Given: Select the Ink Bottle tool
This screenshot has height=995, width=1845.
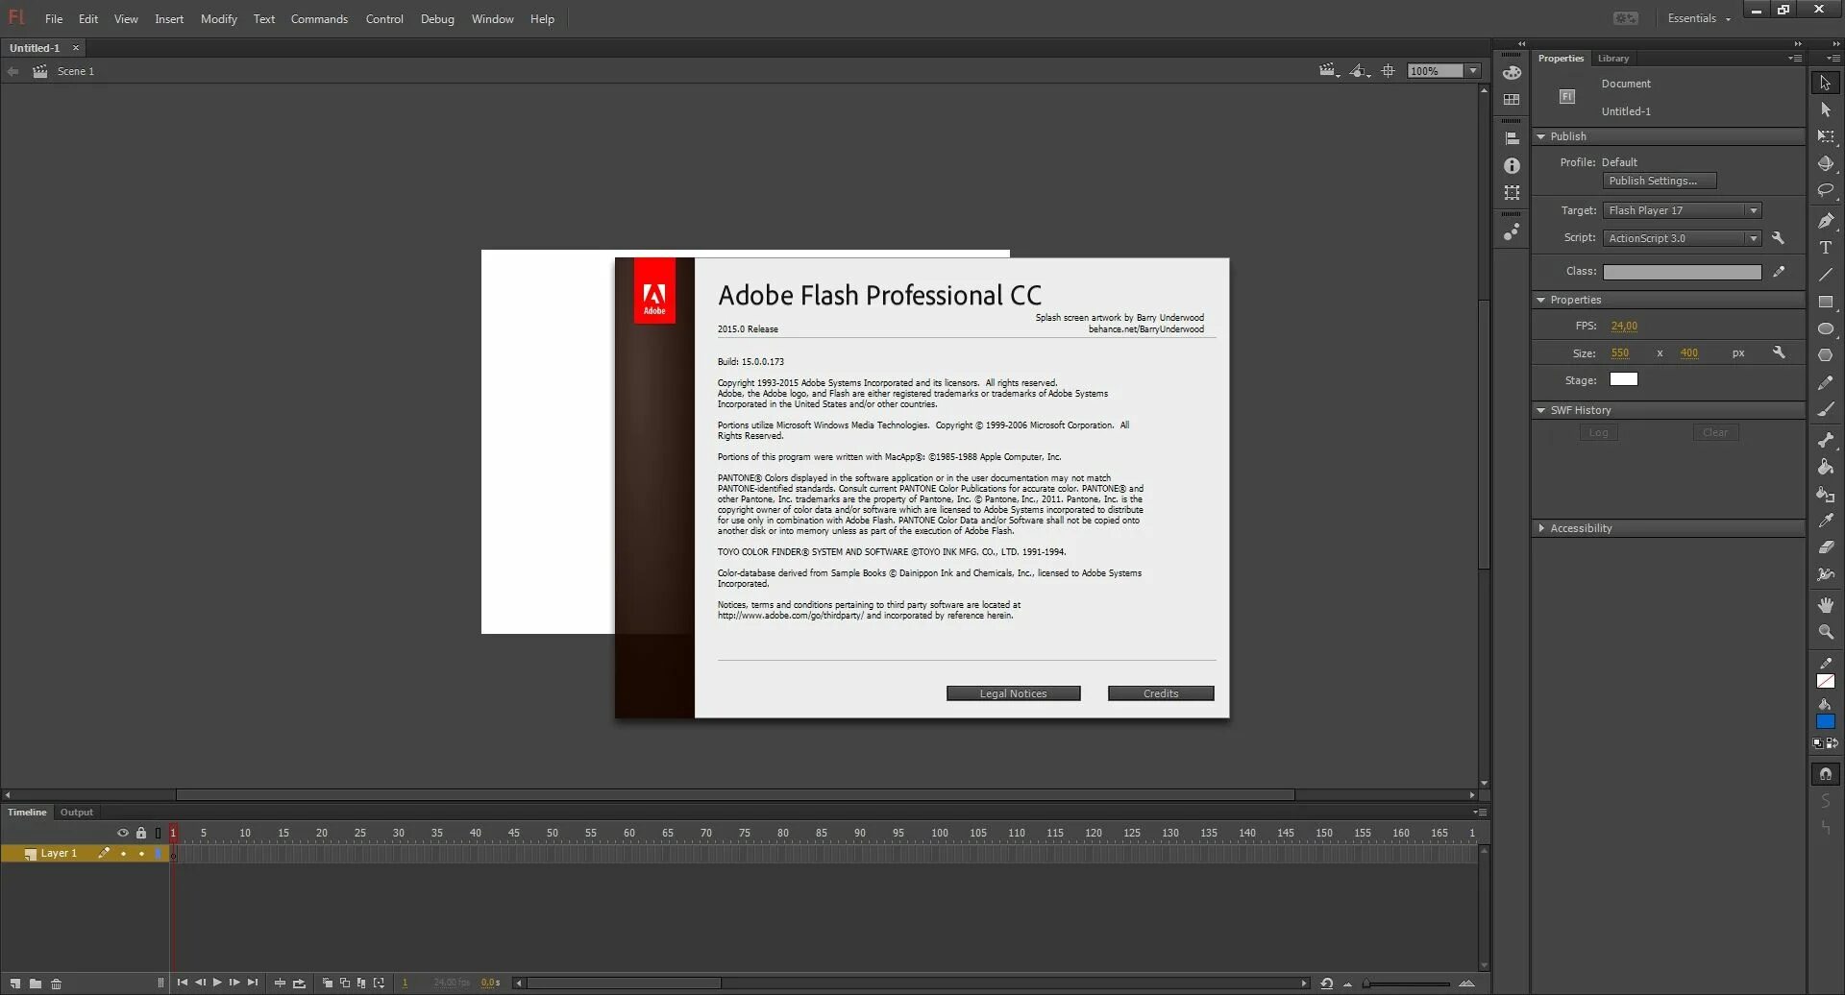Looking at the screenshot, I should 1826,494.
